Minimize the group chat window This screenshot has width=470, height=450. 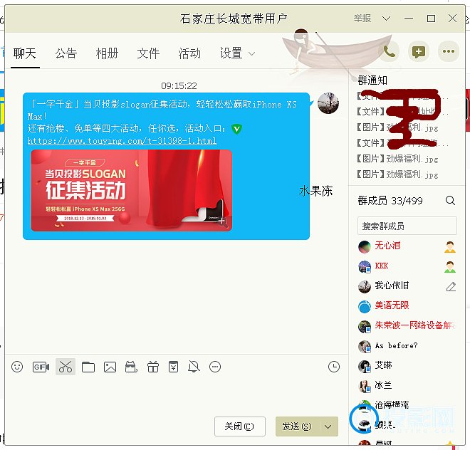[409, 19]
